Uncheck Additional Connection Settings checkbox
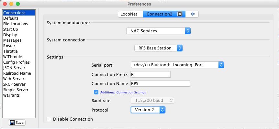This screenshot has height=129, width=279. (x=96, y=92)
